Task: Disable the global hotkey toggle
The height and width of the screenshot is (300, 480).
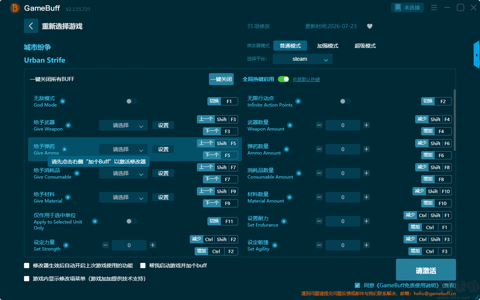Action: [283, 79]
